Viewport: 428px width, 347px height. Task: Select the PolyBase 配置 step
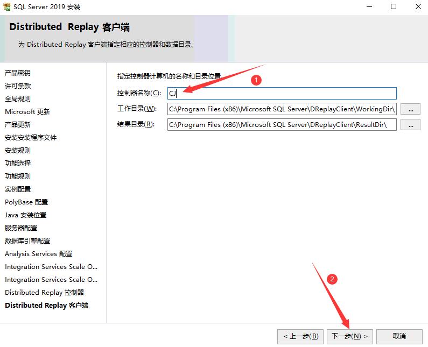[x=26, y=202]
